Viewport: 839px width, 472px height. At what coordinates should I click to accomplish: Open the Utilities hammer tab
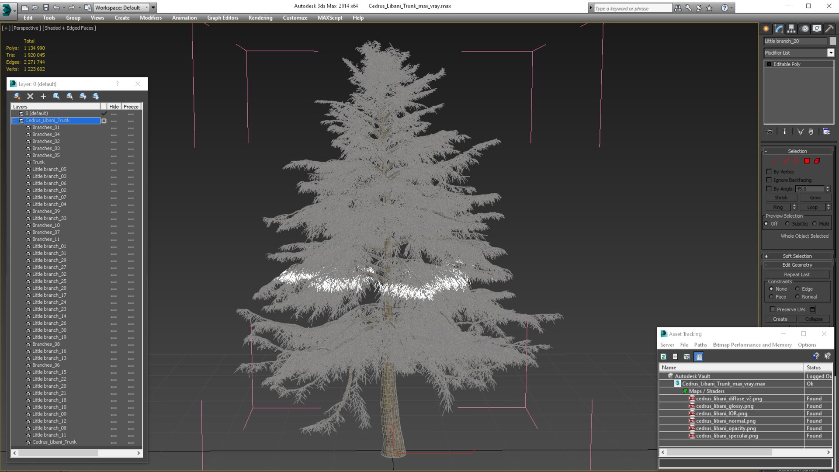click(829, 29)
